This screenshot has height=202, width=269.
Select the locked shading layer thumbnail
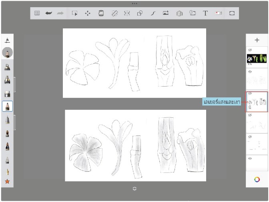(257, 101)
